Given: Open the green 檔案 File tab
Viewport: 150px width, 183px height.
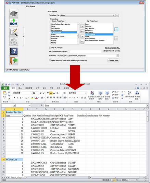Looking at the screenshot, I should click(x=5, y=88).
